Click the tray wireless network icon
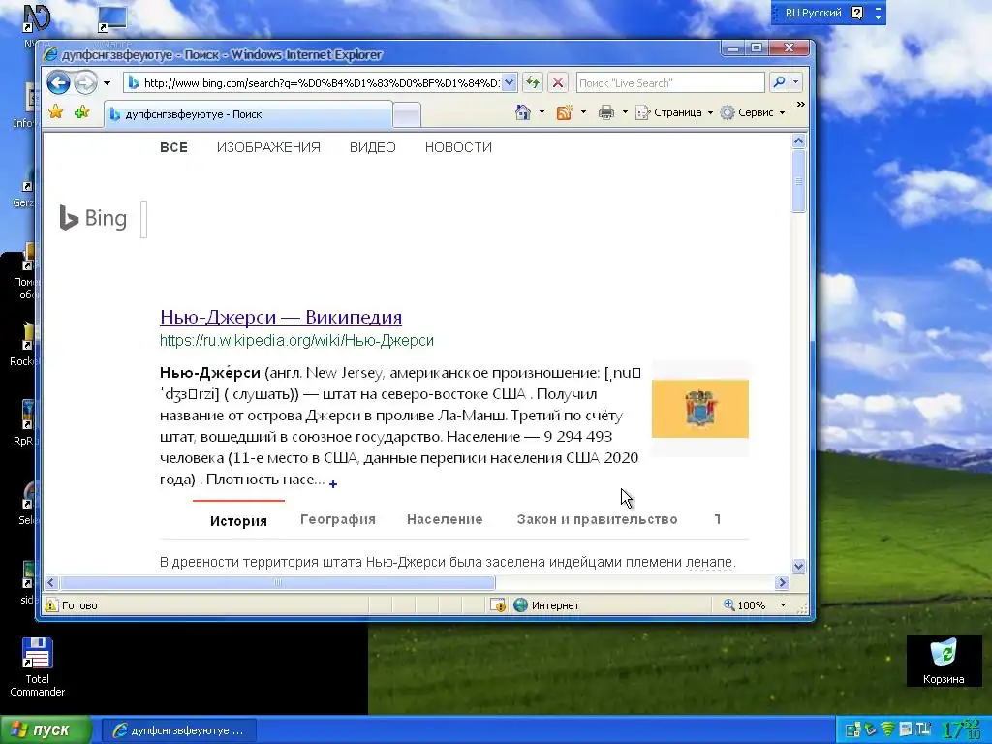Image resolution: width=992 pixels, height=744 pixels. coord(887,729)
